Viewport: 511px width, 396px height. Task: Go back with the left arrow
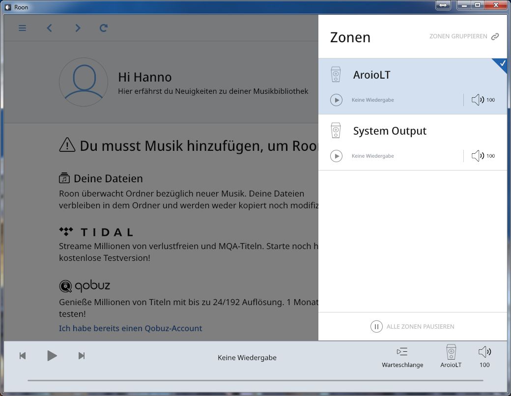(x=50, y=28)
